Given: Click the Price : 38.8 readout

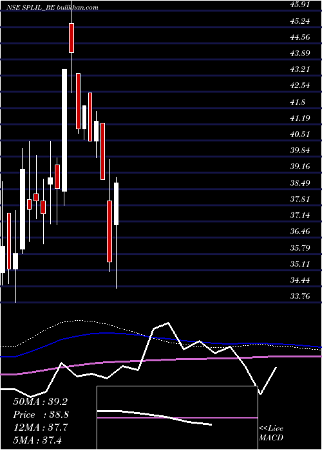Looking at the screenshot, I should (x=41, y=415).
